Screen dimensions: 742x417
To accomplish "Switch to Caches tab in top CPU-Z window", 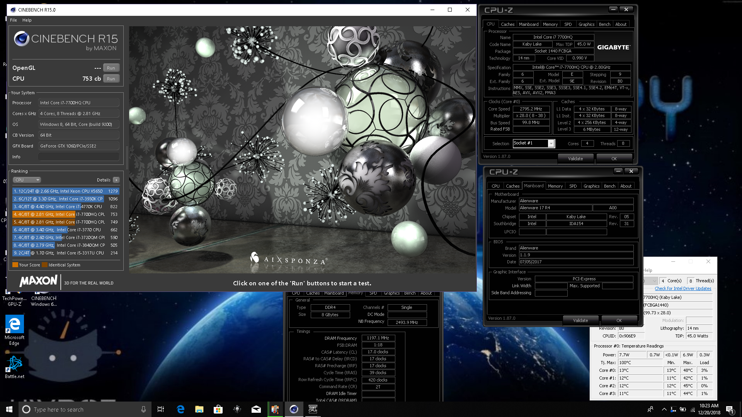I will point(507,24).
